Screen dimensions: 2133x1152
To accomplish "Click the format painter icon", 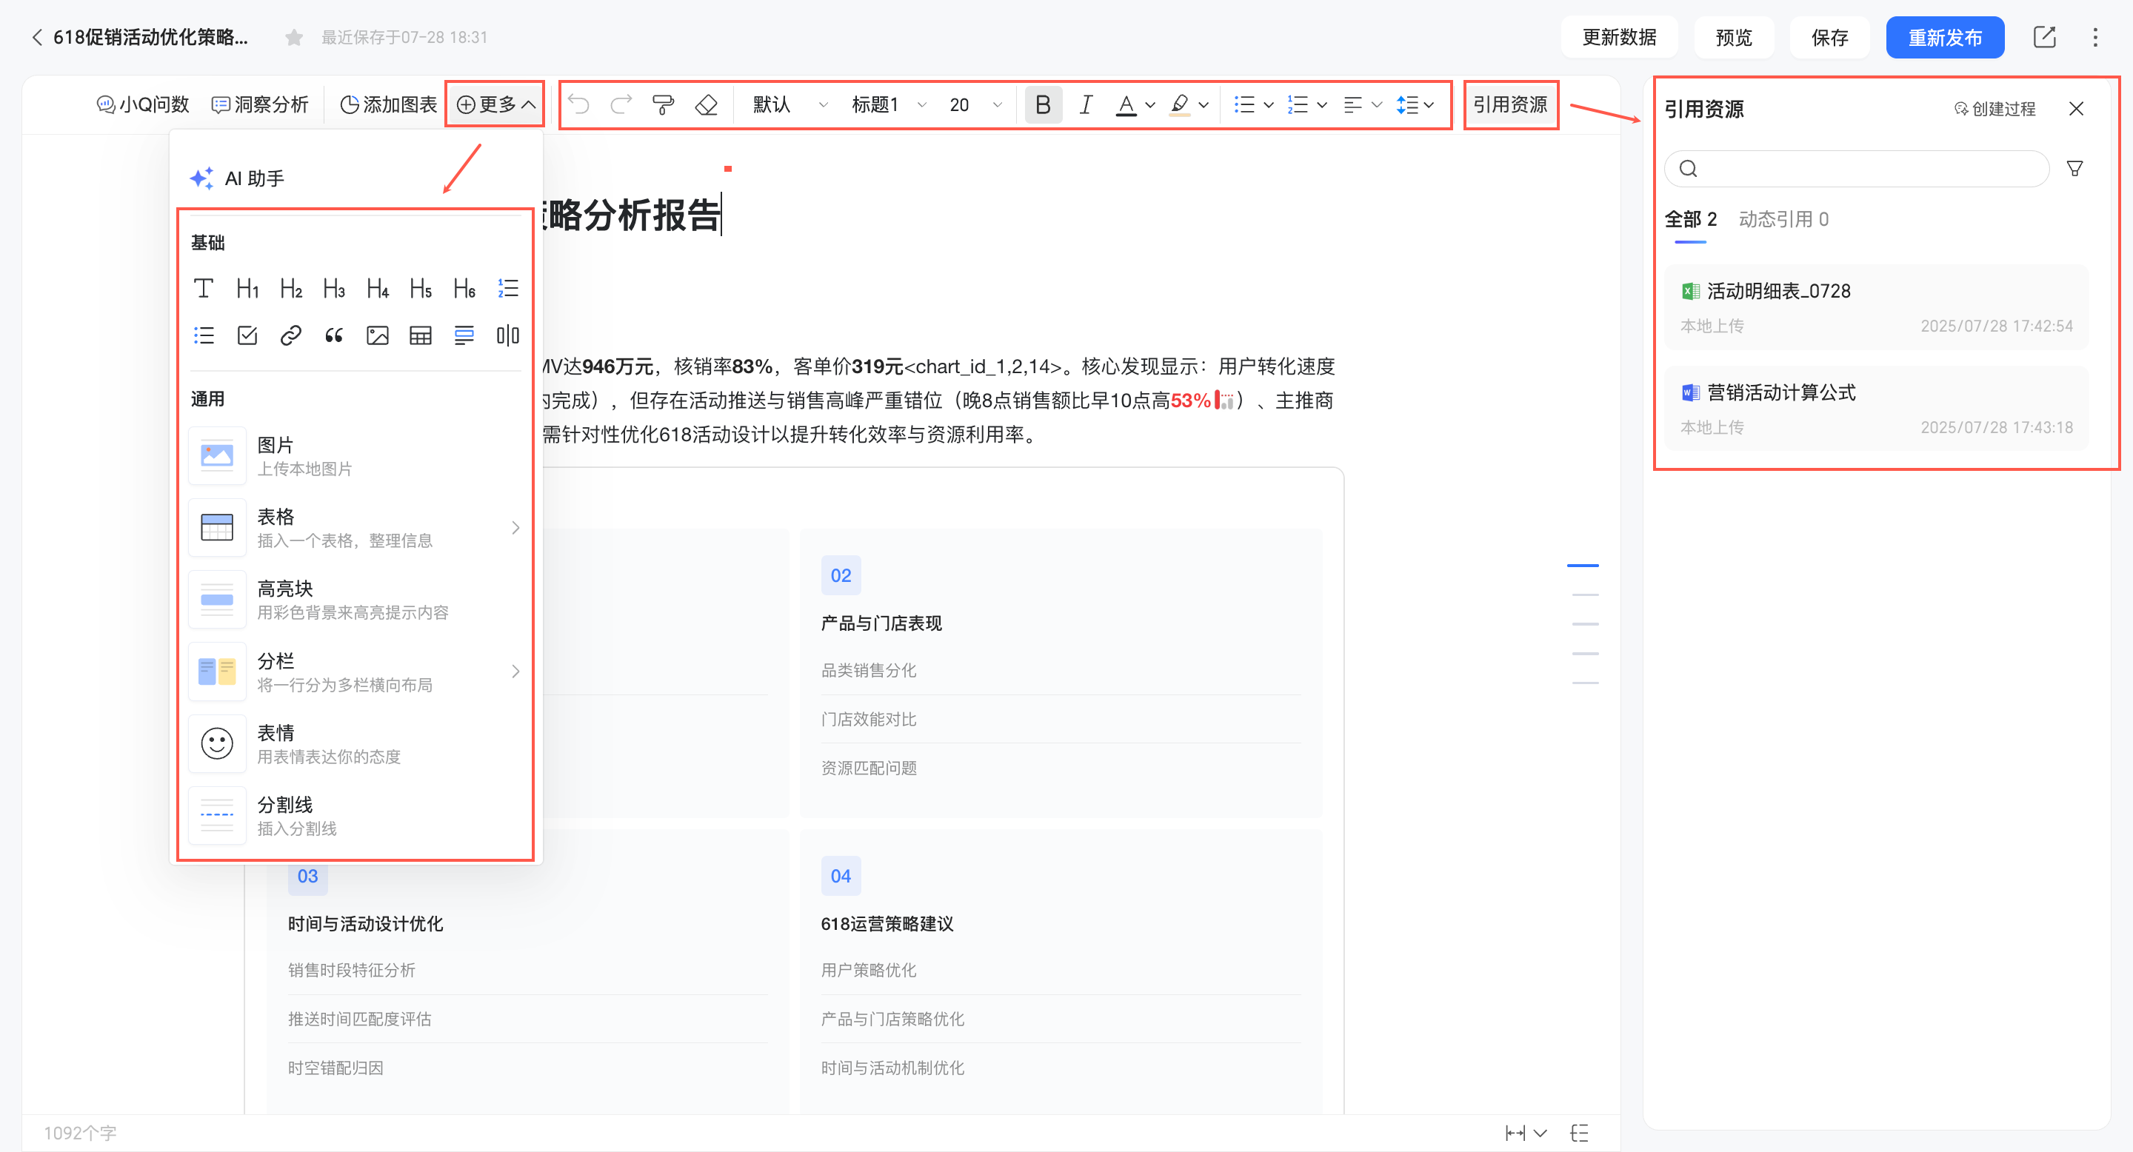I will click(662, 105).
